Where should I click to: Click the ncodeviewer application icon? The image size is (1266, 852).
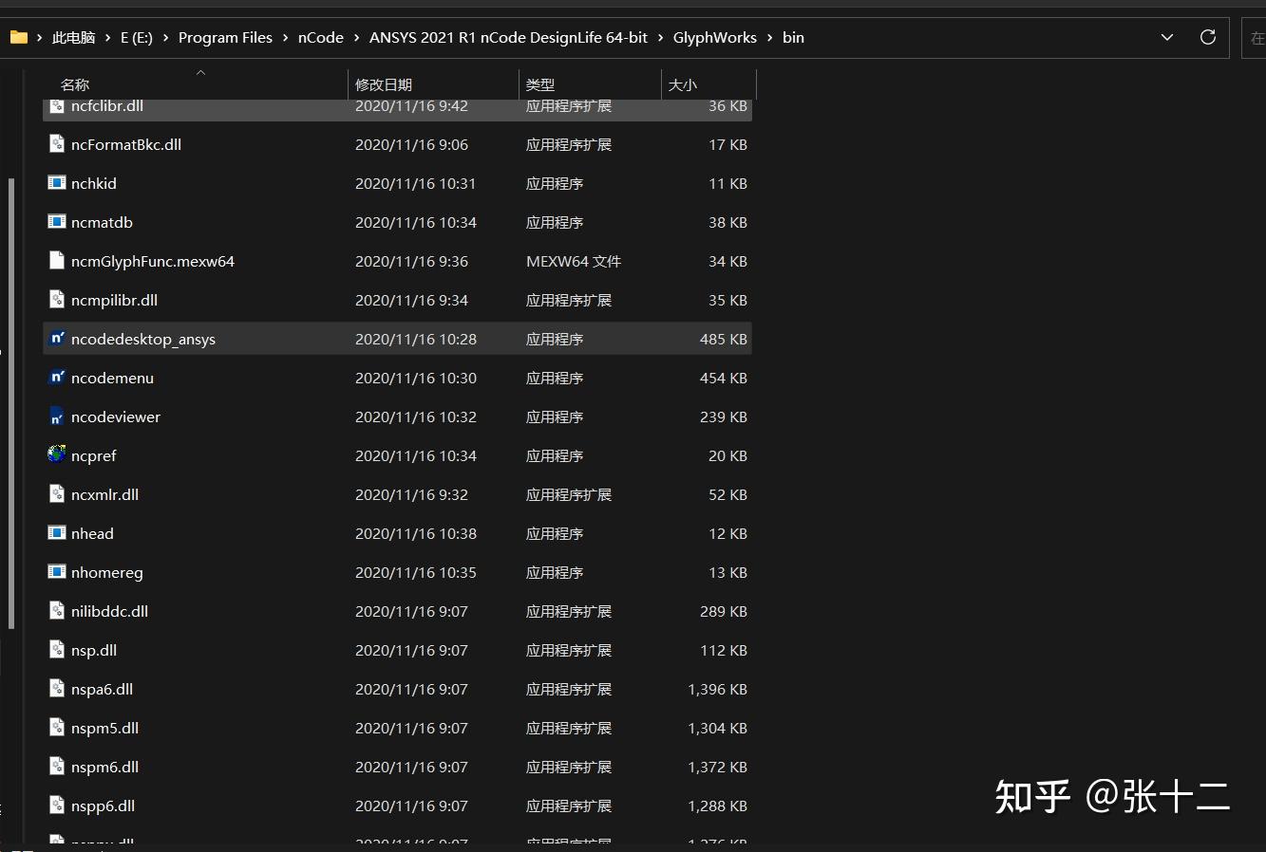point(57,417)
